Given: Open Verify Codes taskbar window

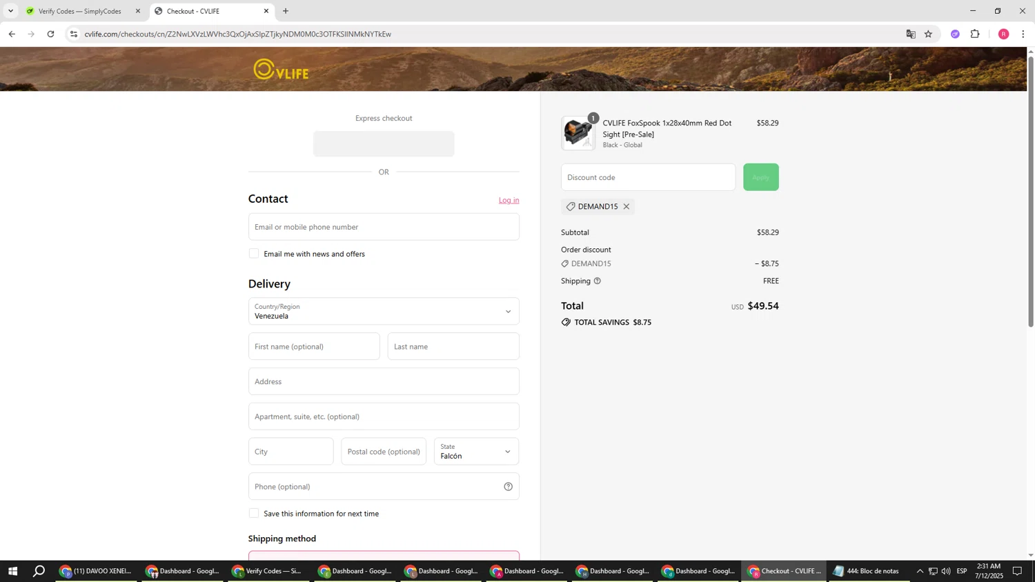Looking at the screenshot, I should (269, 571).
